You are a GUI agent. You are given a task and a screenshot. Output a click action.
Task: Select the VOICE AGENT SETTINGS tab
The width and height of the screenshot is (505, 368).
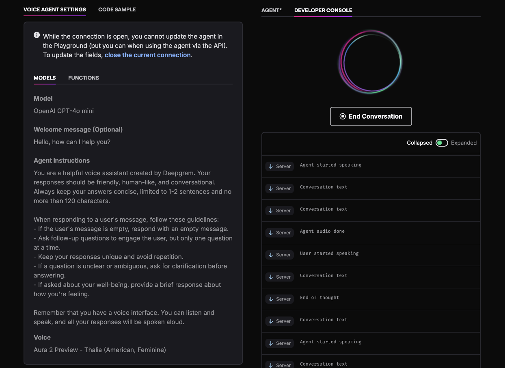54,9
